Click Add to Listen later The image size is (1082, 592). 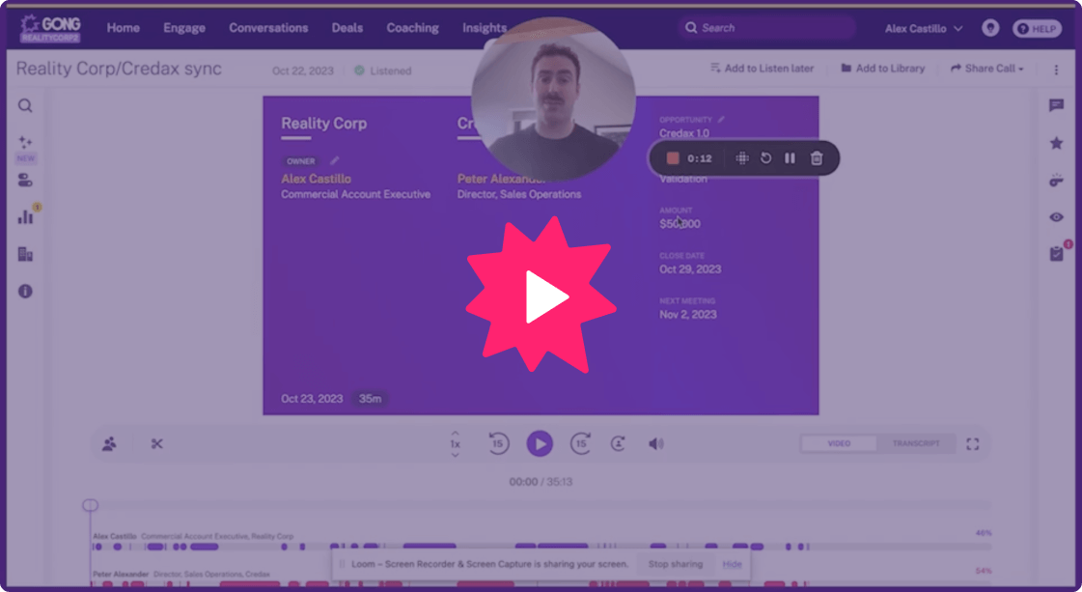tap(762, 69)
